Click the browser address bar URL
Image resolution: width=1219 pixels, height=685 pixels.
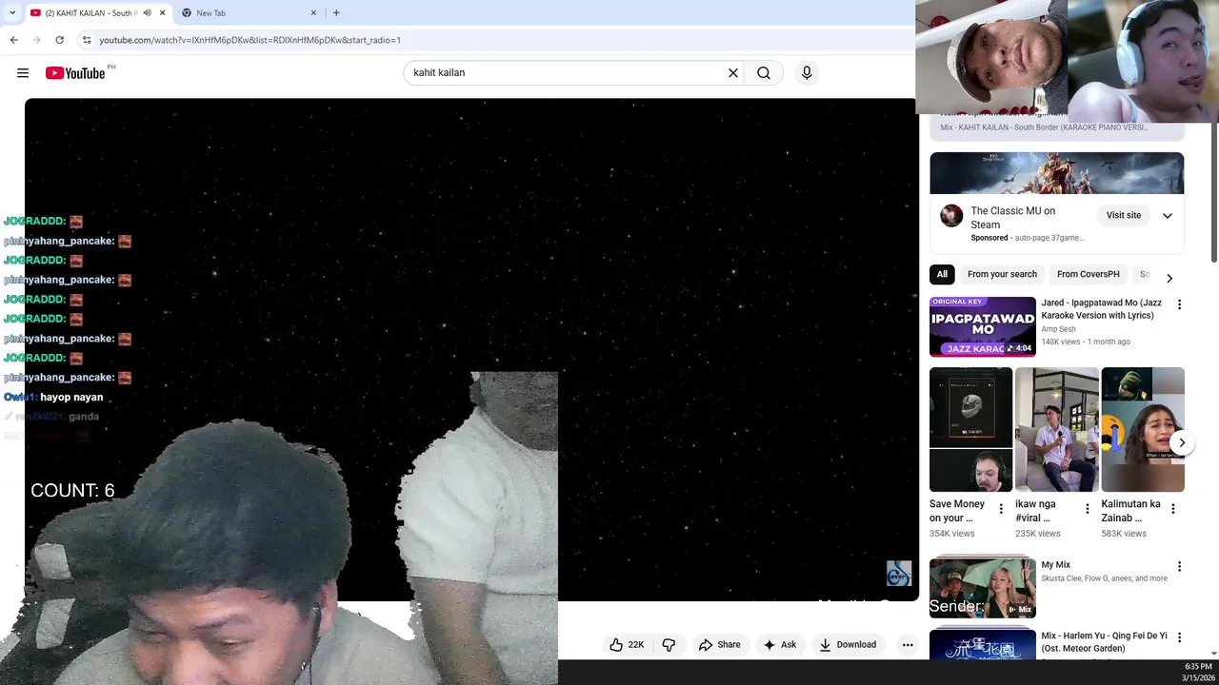pos(250,40)
